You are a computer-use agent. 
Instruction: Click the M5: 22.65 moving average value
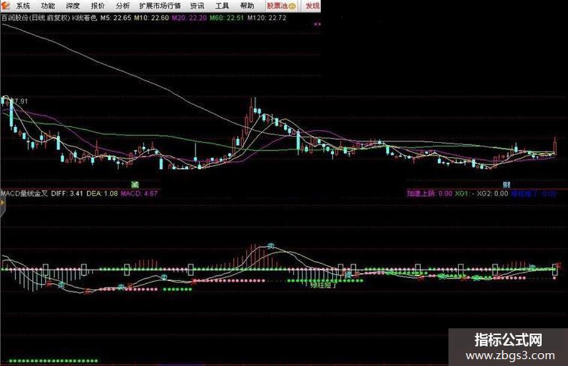(115, 17)
